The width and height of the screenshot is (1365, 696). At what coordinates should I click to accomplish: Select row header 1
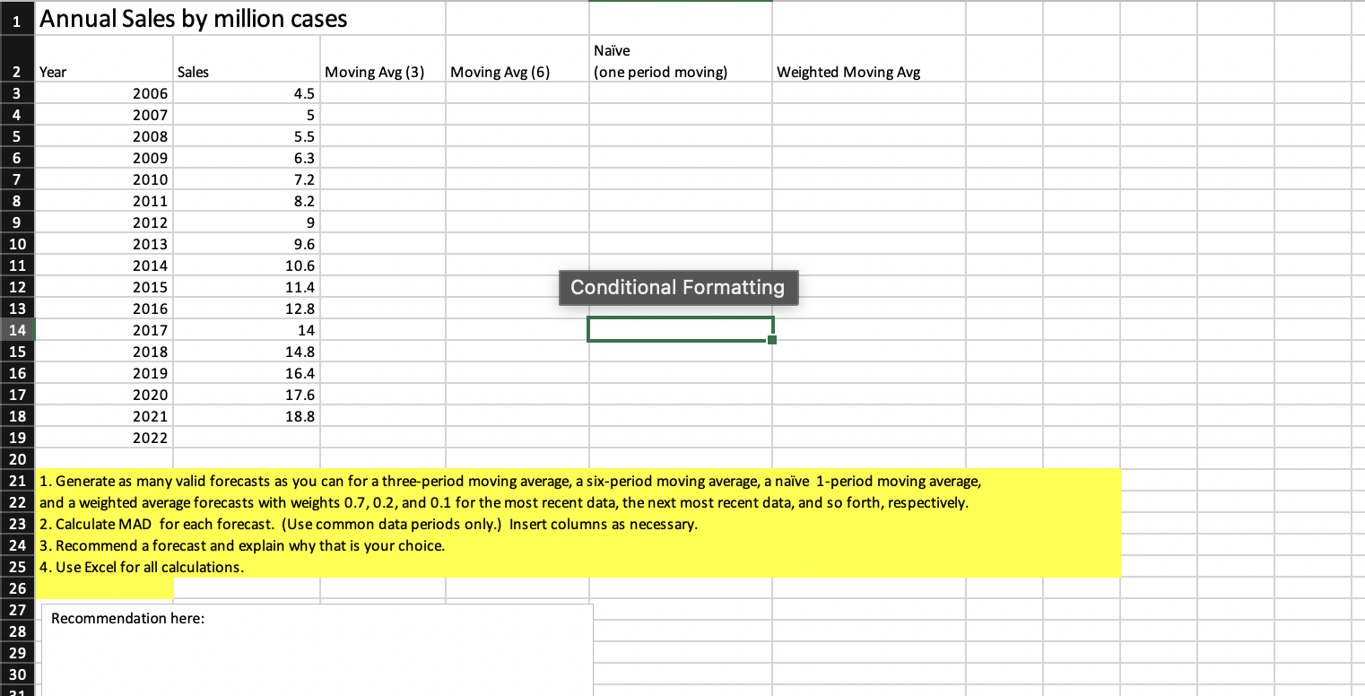(17, 19)
